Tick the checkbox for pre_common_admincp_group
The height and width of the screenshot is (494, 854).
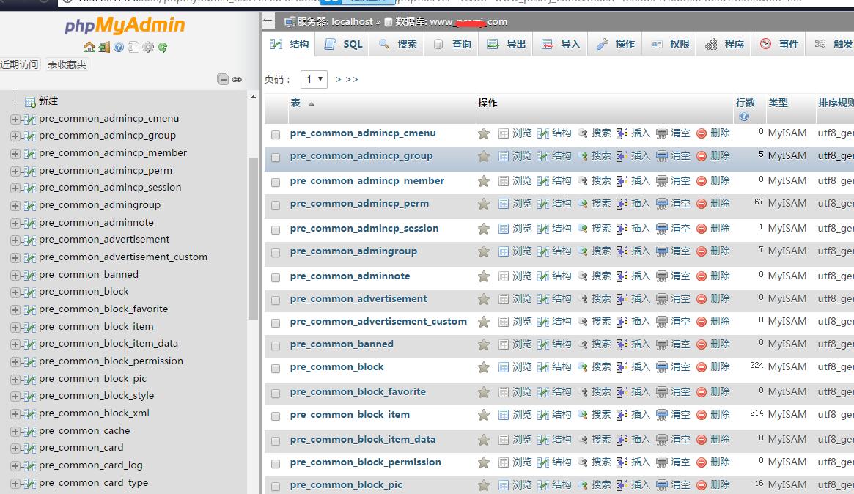tap(276, 158)
